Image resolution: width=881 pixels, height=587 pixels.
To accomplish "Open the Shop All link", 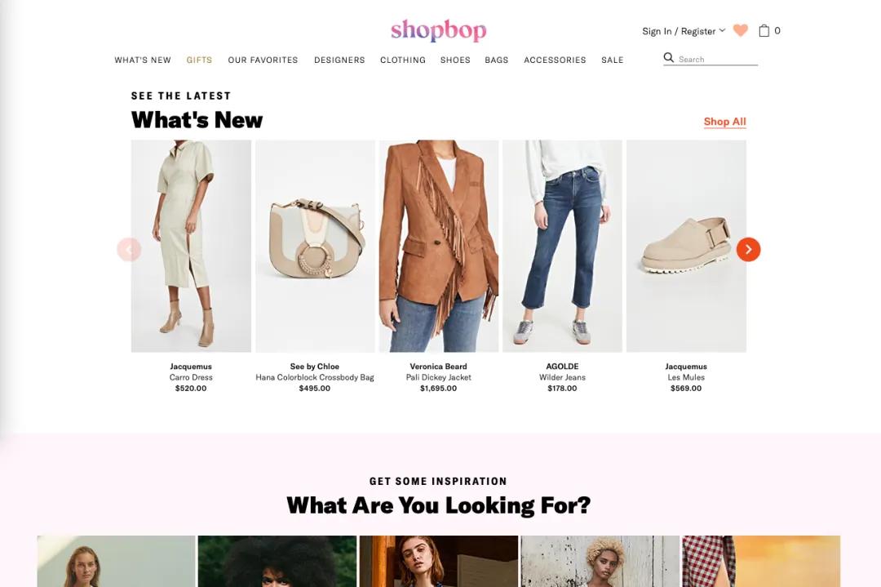I will click(x=725, y=122).
